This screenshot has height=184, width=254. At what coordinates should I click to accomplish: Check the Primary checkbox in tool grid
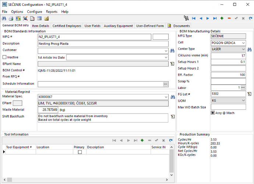click(80, 152)
